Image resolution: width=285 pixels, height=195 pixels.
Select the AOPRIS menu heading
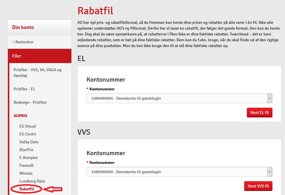coord(20,116)
